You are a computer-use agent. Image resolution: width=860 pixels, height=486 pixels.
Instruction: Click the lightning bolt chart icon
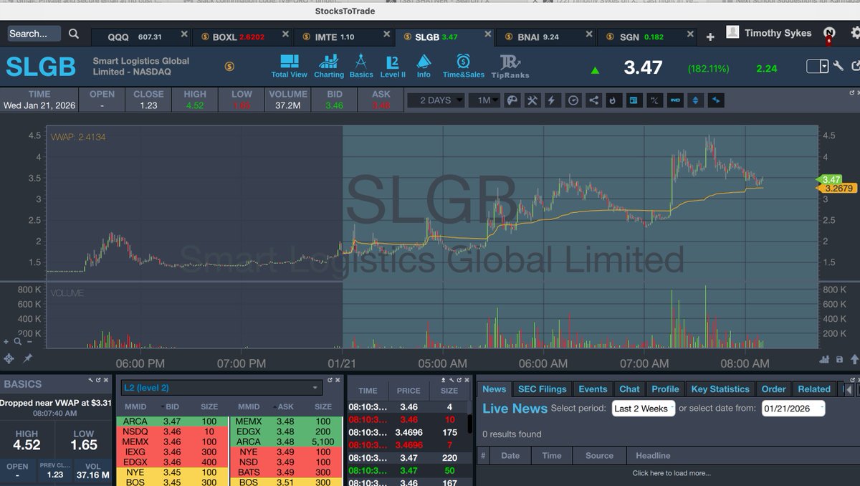tap(553, 100)
